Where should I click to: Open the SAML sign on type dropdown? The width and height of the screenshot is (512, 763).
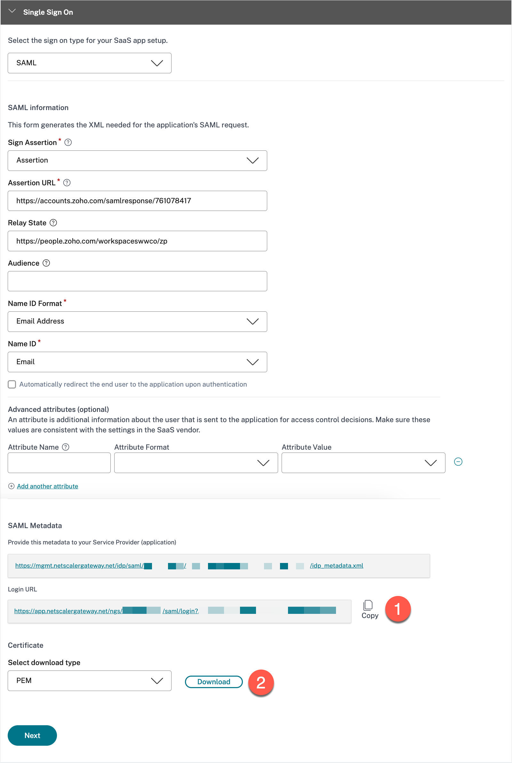click(x=90, y=63)
